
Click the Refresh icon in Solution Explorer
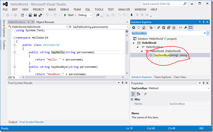[163, 28]
